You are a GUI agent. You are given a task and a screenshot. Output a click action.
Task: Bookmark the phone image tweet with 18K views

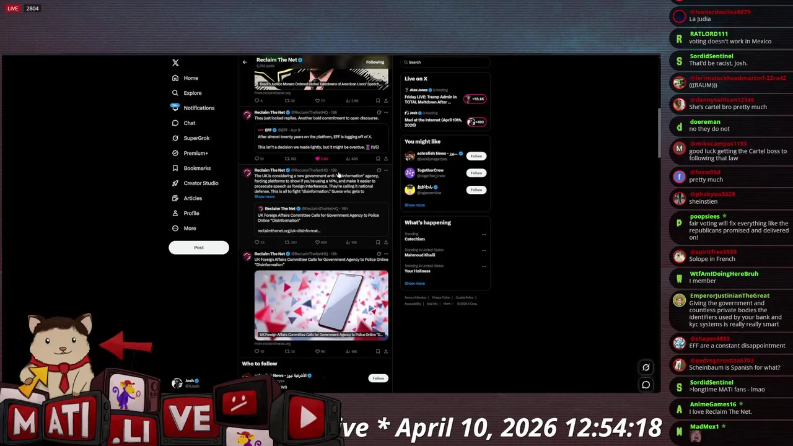tap(377, 351)
